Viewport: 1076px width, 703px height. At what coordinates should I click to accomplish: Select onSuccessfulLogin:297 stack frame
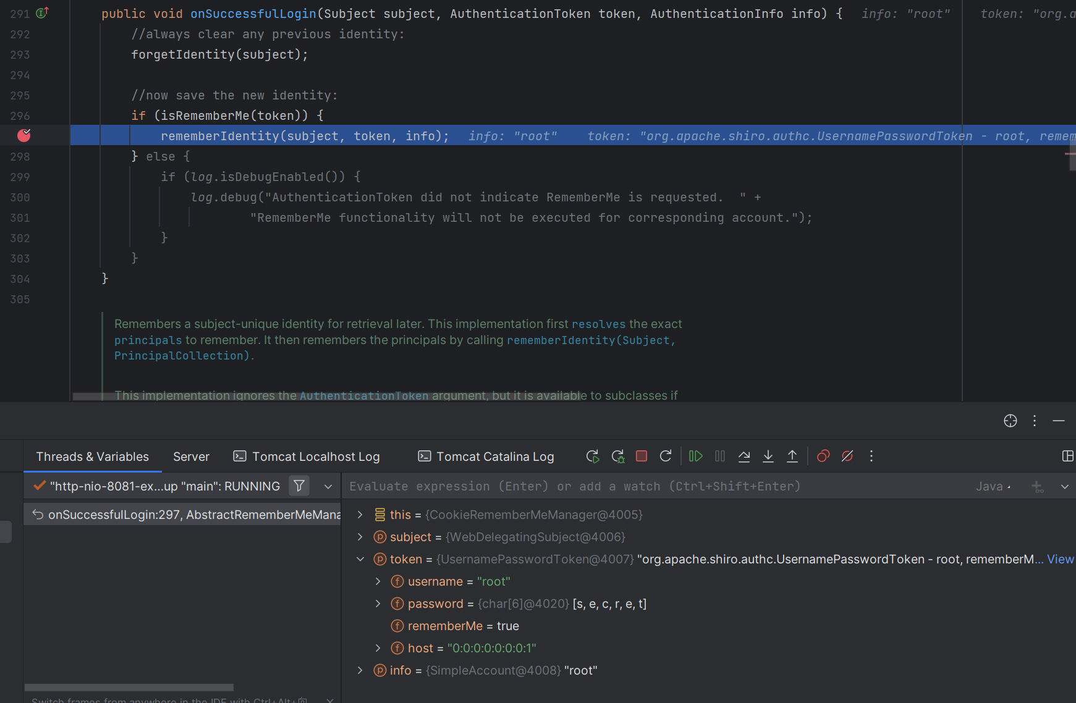coord(182,515)
